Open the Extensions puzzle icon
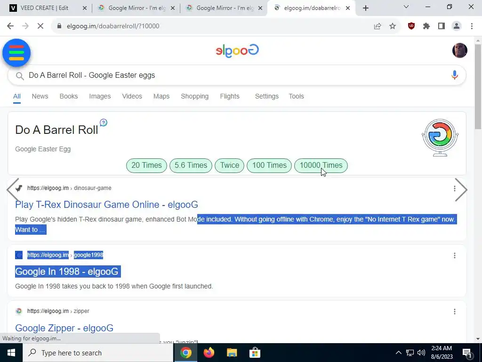Screen dimensions: 482x362 tap(426, 26)
